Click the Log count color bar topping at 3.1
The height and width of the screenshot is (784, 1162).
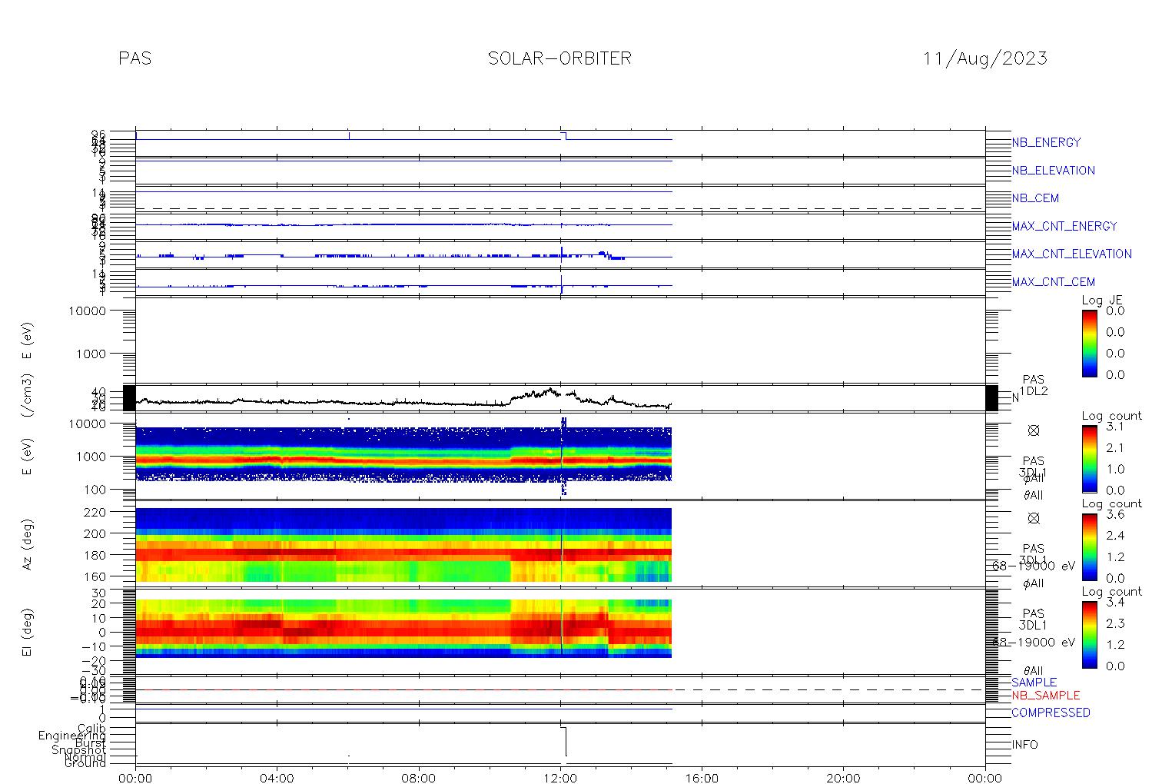[1090, 459]
